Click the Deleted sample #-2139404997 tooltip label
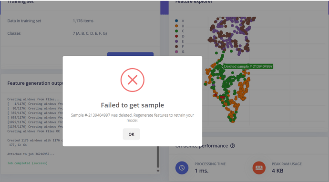The image size is (329, 182). pos(248,67)
